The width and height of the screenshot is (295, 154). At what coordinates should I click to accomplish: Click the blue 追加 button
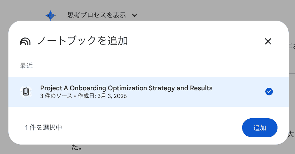click(x=260, y=128)
